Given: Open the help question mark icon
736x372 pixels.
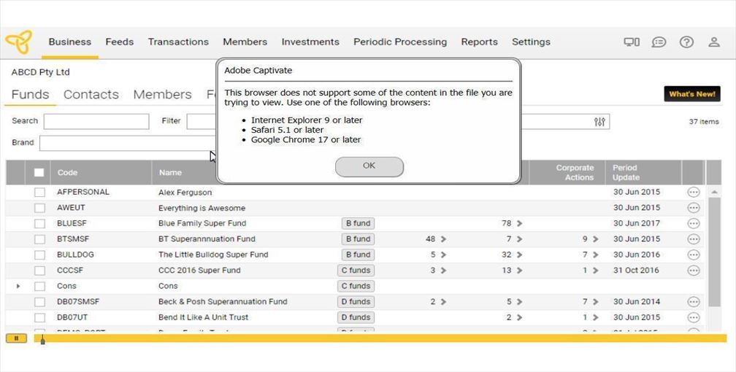Looking at the screenshot, I should pos(686,42).
